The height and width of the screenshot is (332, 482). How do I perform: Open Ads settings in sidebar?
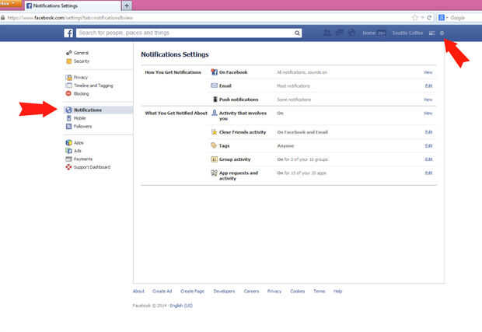[78, 151]
